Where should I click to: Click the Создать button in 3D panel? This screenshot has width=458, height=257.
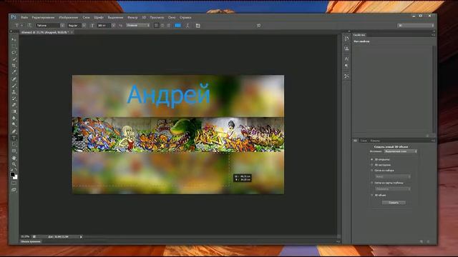394,203
